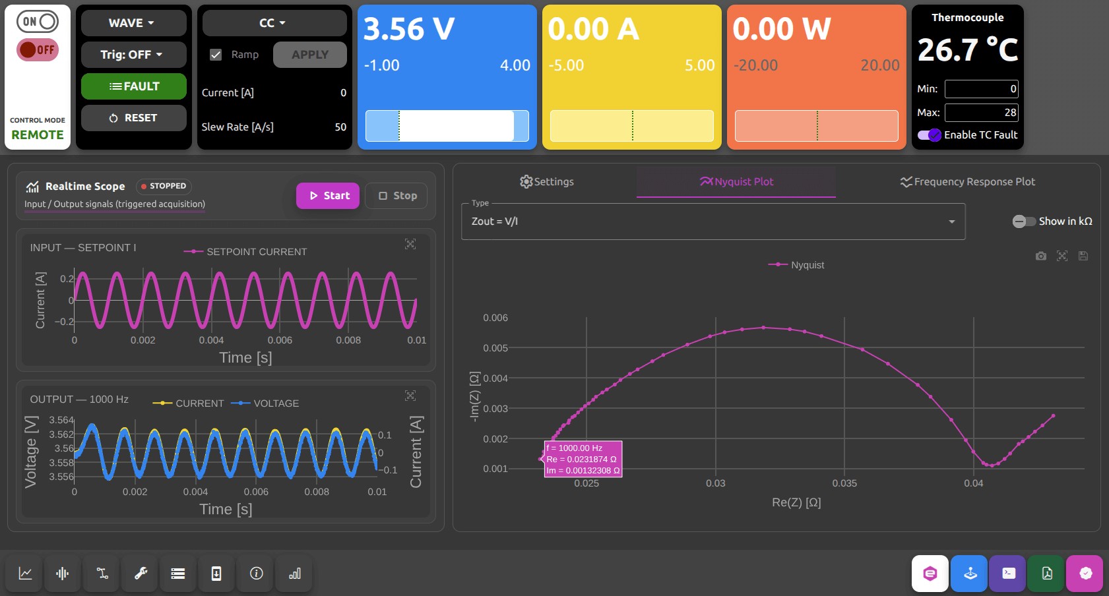Viewport: 1109px width, 596px height.
Task: Open the Trig: OFF dropdown
Action: pyautogui.click(x=133, y=55)
